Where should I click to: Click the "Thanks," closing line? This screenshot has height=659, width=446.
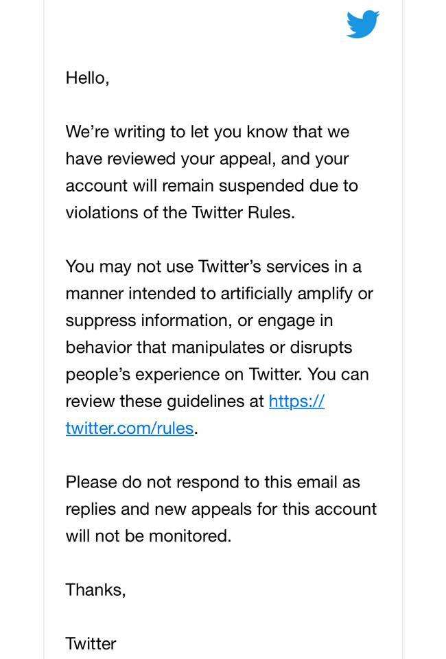pos(95,590)
